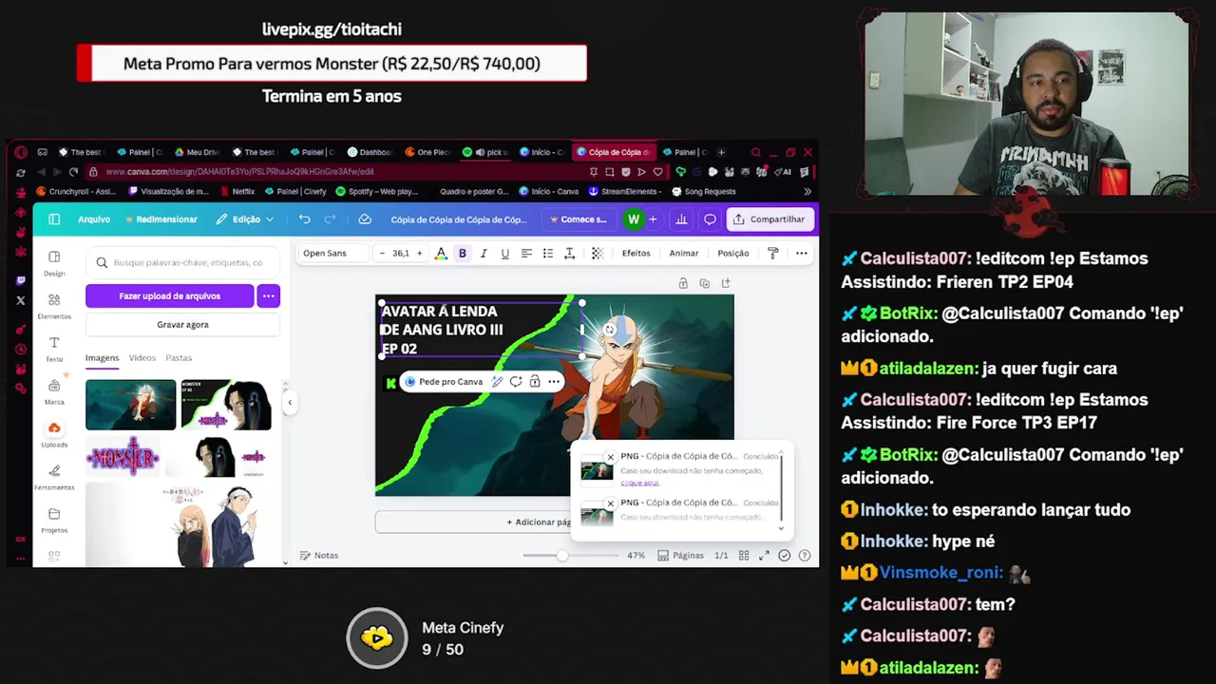Click the uploads search field
The height and width of the screenshot is (684, 1216).
(x=182, y=263)
